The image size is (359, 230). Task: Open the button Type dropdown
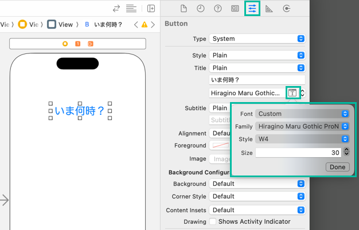[x=257, y=38]
